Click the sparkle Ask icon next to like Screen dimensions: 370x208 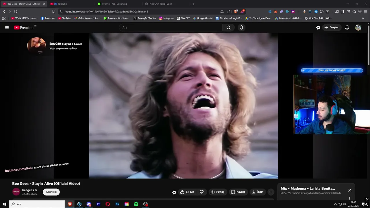click(174, 192)
